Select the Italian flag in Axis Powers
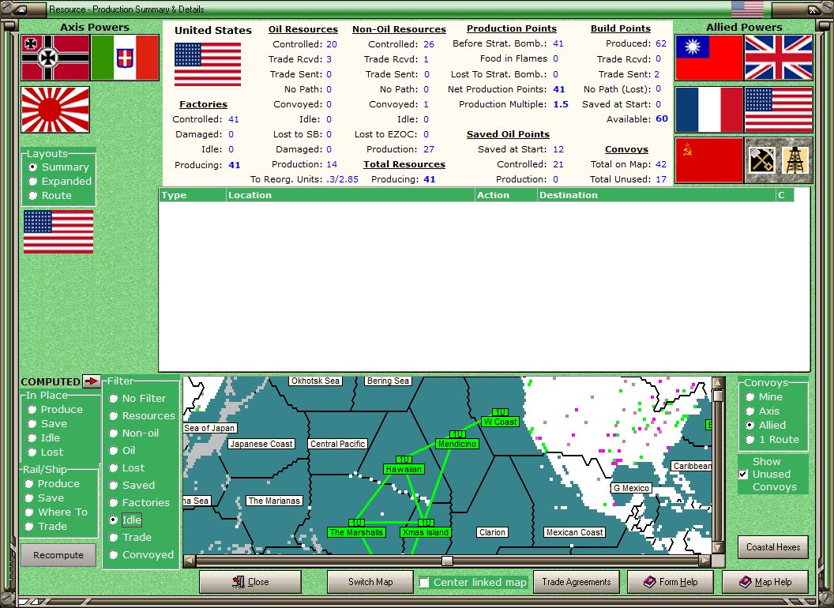 (x=125, y=58)
